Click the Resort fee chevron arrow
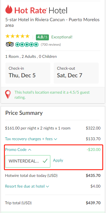This screenshot has width=106, height=213. coord(47,186)
